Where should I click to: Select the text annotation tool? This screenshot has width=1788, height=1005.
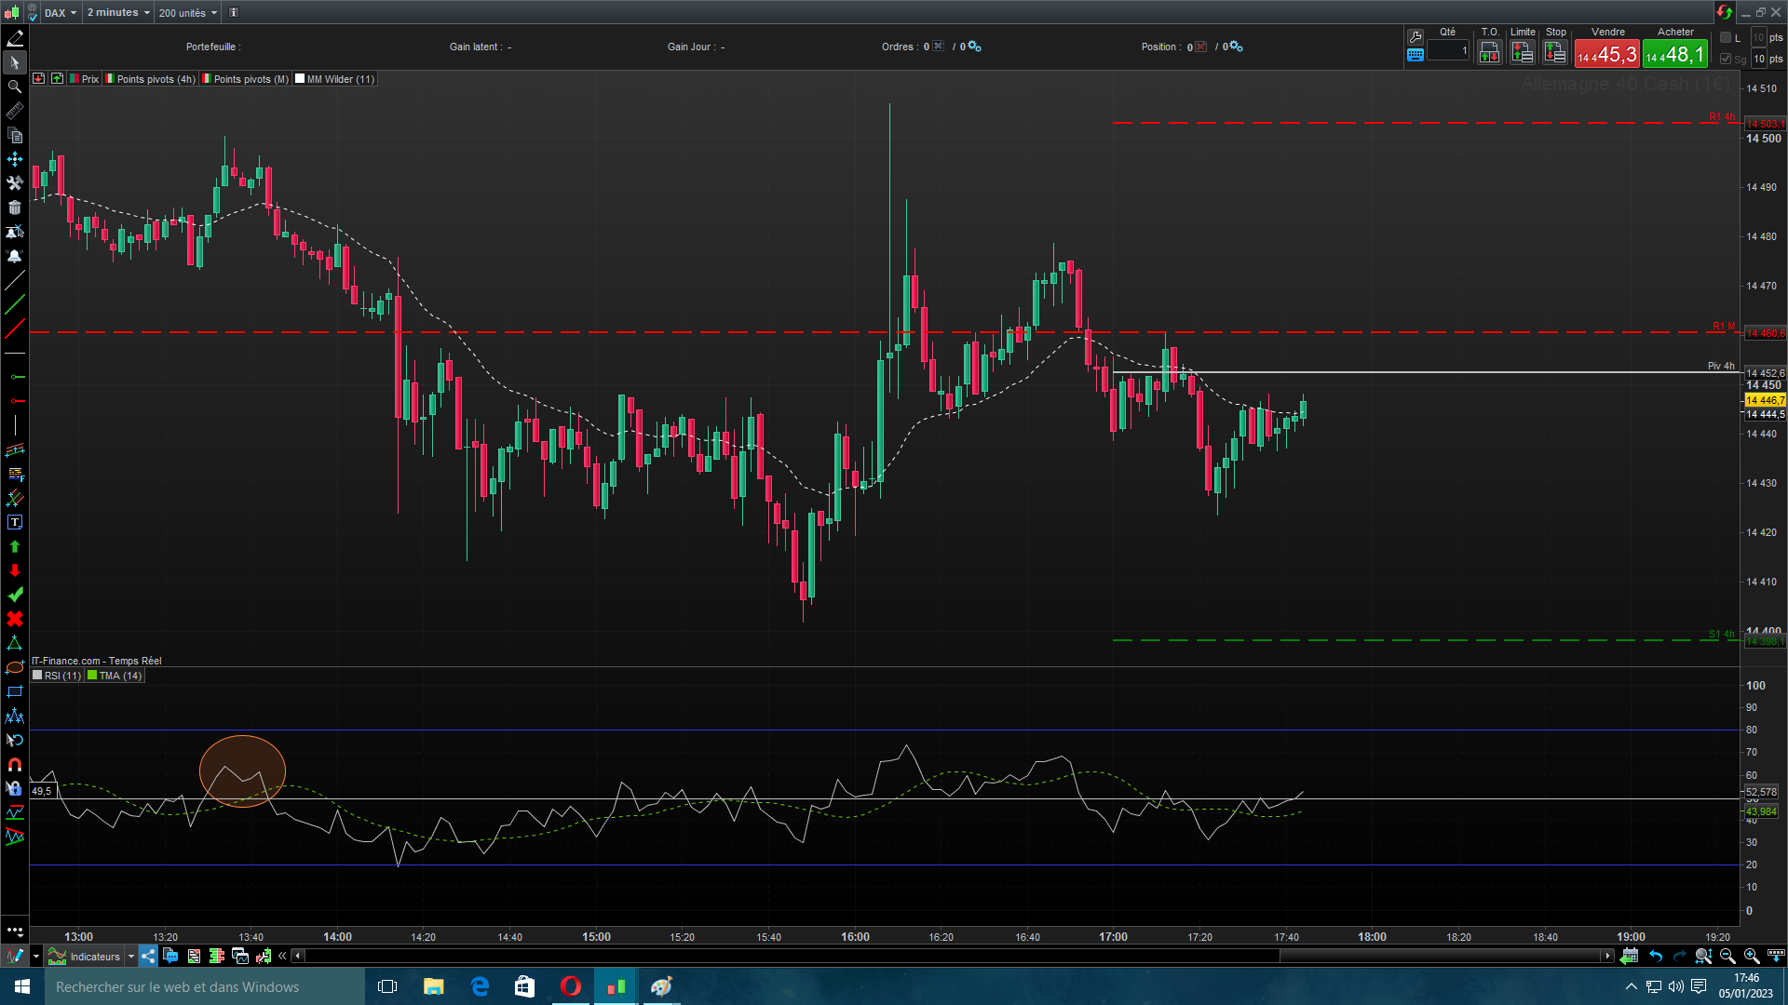[15, 522]
